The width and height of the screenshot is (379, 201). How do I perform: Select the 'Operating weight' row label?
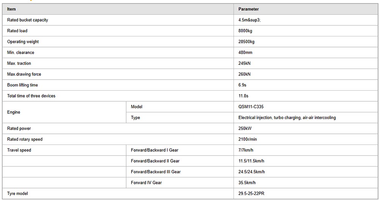(x=23, y=42)
